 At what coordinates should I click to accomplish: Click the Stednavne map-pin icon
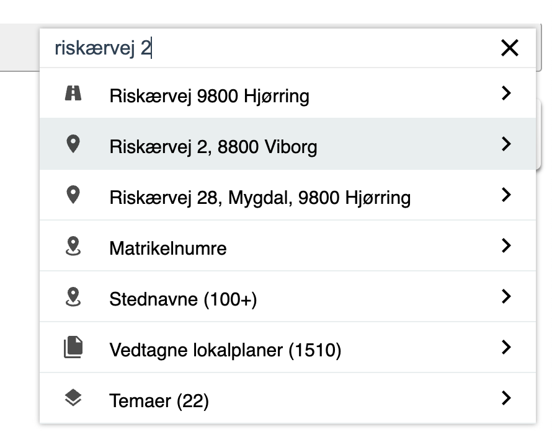(73, 297)
